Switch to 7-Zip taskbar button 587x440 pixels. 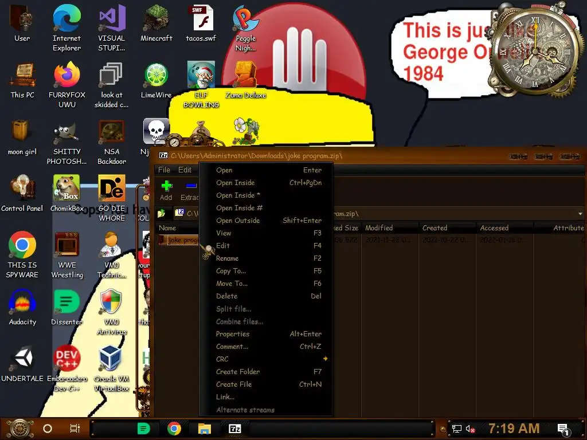234,429
